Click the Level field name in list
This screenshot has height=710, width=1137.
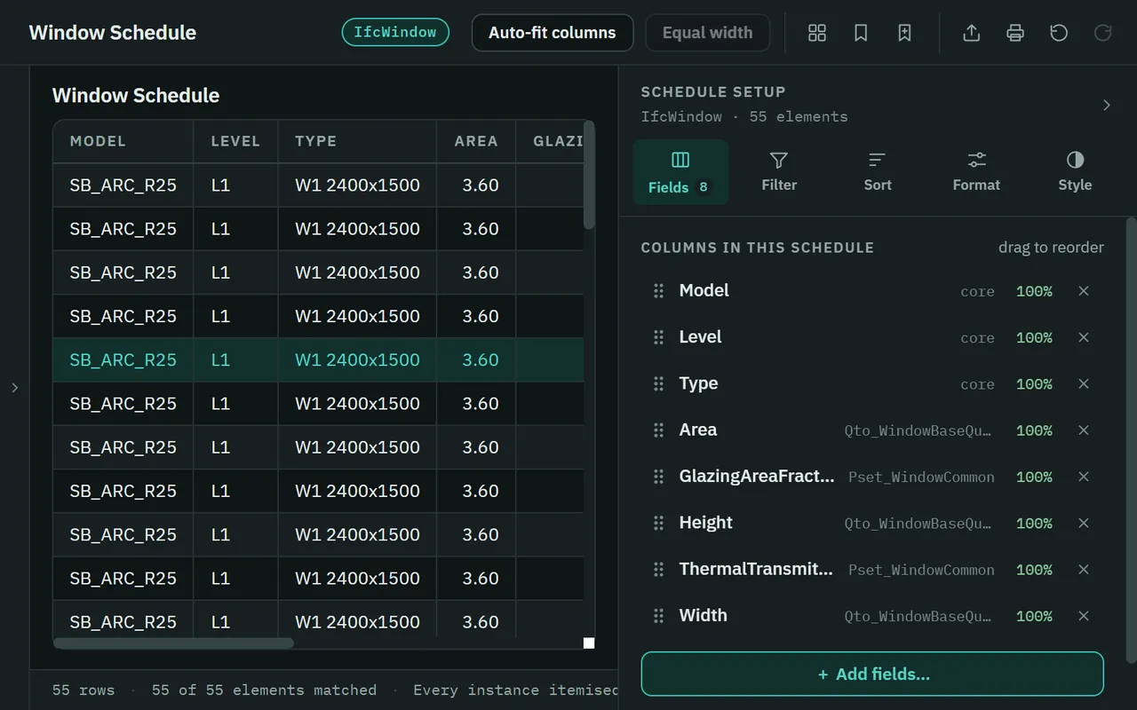click(x=700, y=337)
